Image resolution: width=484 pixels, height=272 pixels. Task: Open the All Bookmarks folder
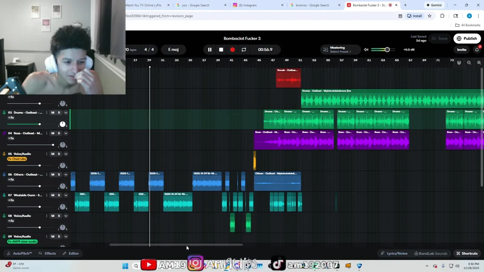(x=468, y=25)
